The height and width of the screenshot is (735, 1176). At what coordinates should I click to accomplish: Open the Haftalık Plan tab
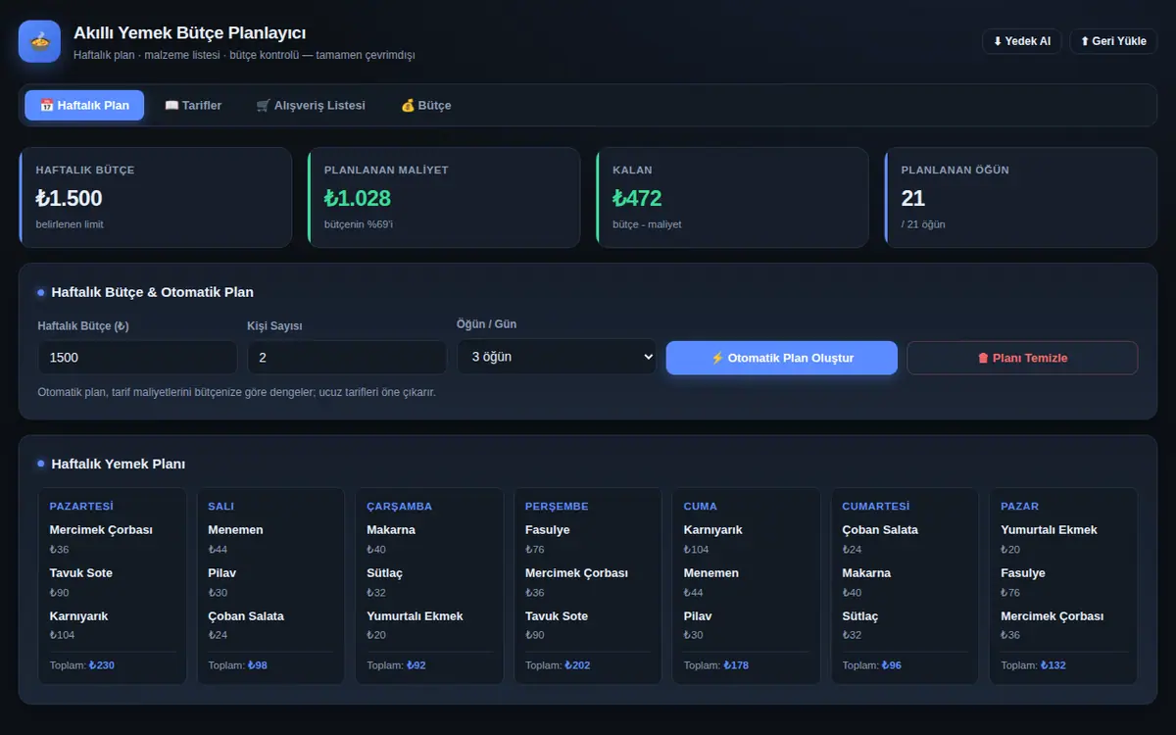pos(84,105)
